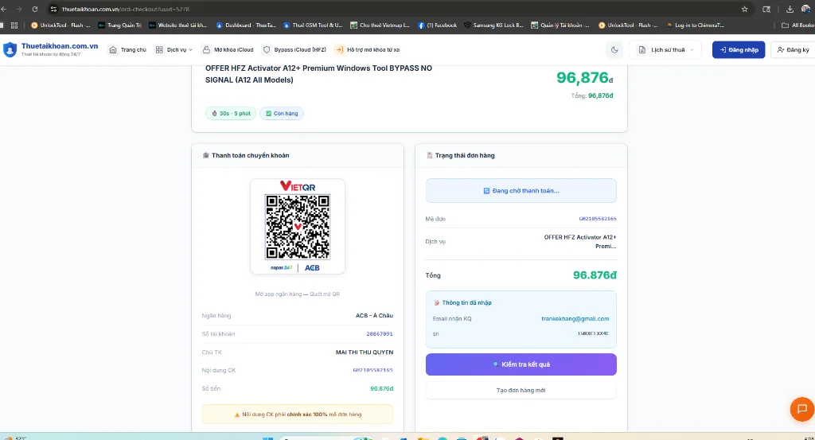Image resolution: width=815 pixels, height=440 pixels.
Task: Open (1) Facebook bookmark
Action: tap(437, 25)
